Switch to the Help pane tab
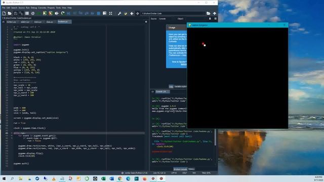This screenshot has height=182, width=324. coord(171,86)
